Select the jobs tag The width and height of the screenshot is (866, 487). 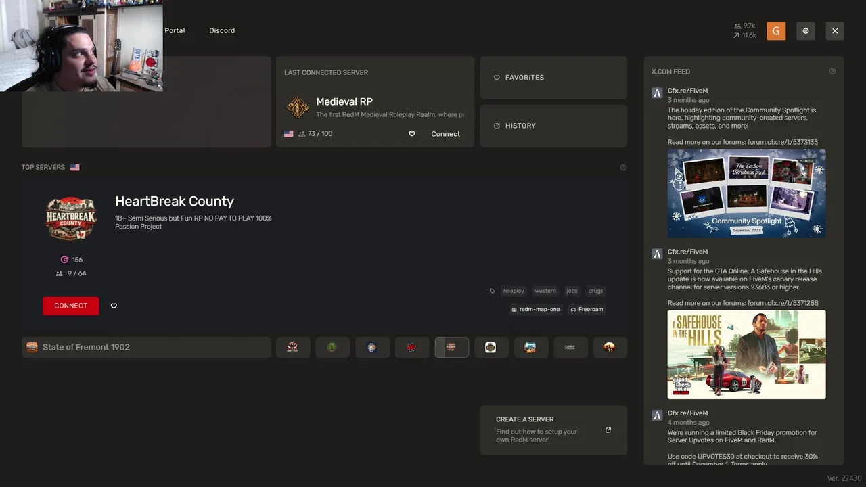coord(572,291)
